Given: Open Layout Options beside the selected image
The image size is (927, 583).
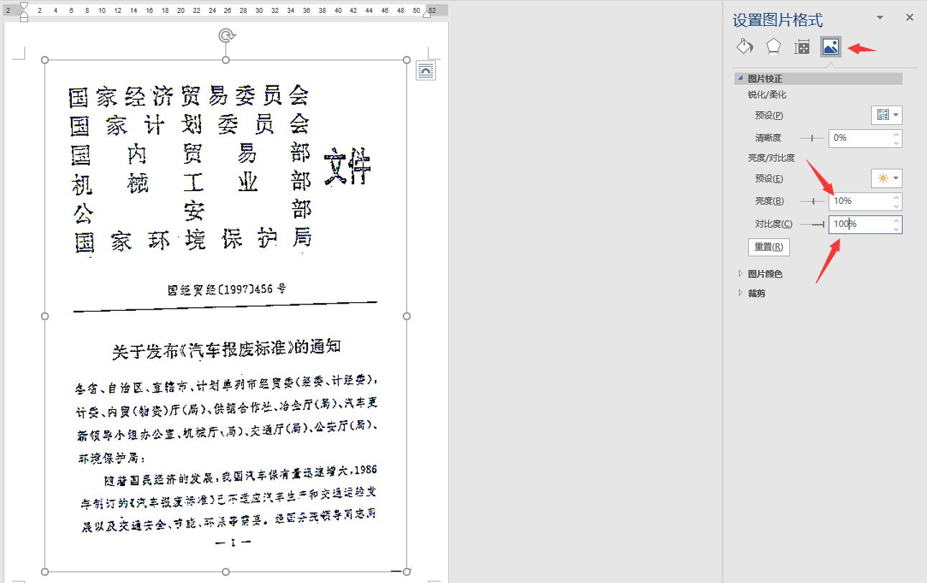Looking at the screenshot, I should (426, 70).
